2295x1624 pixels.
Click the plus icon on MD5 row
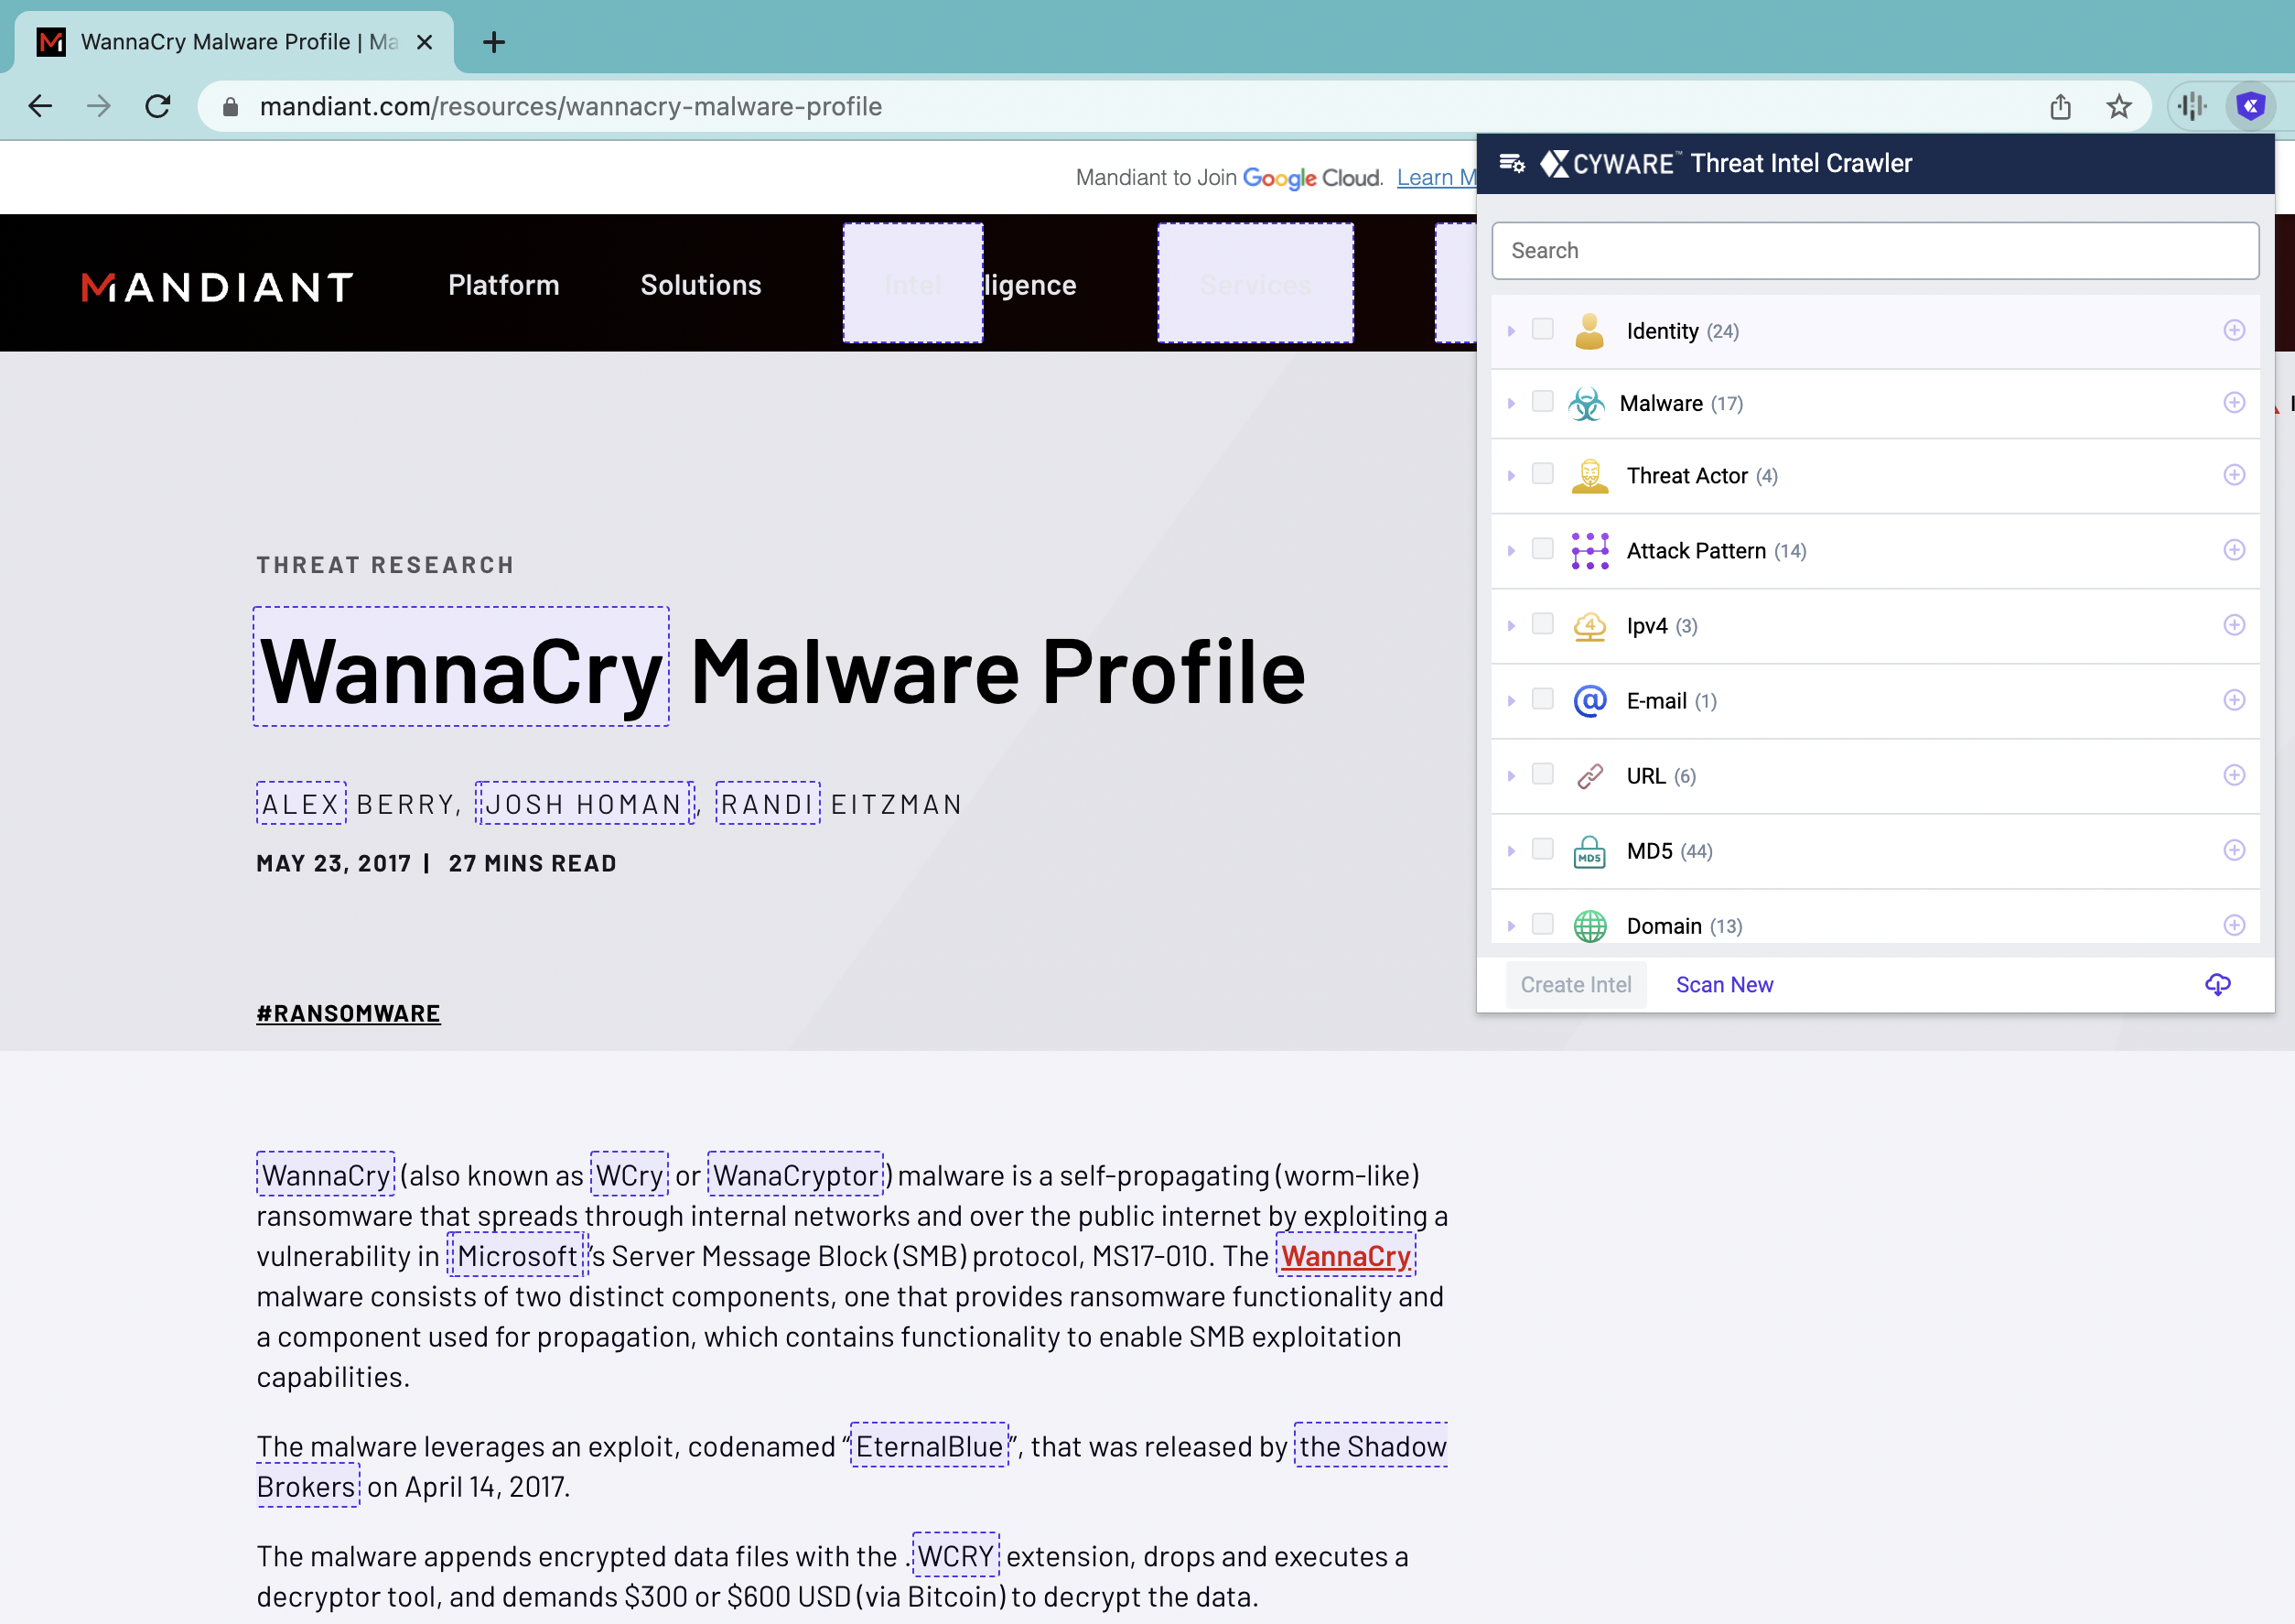point(2234,851)
